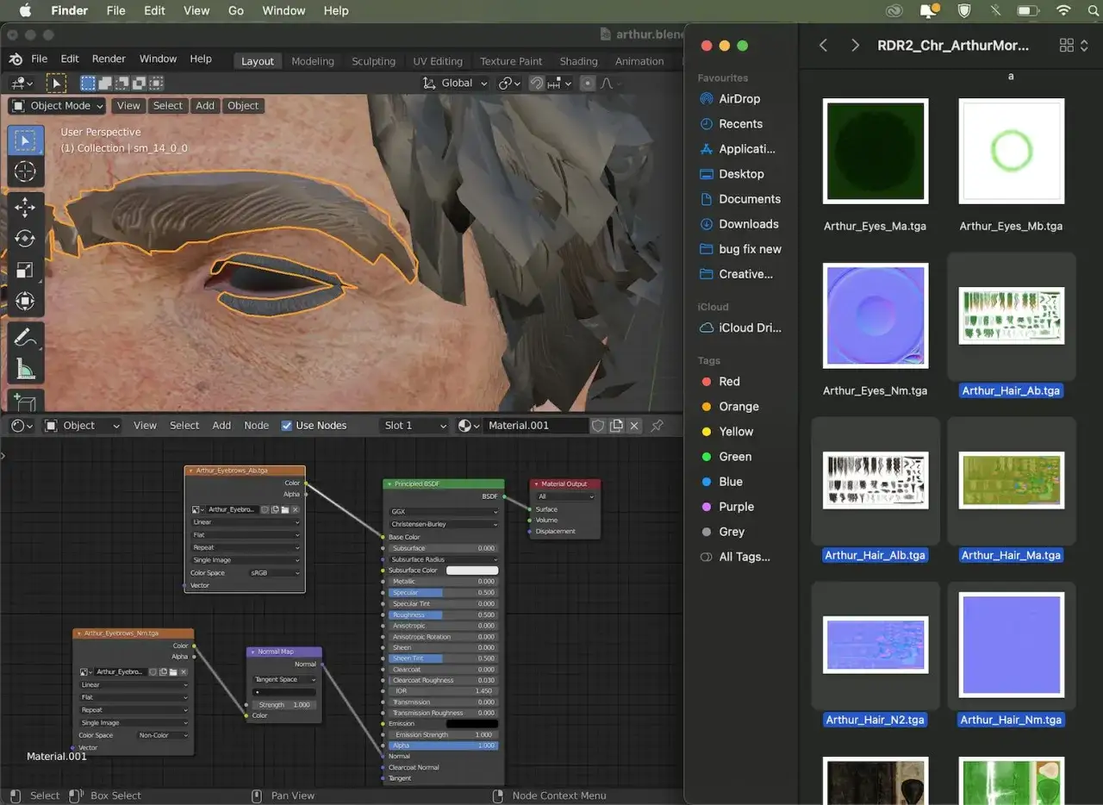
Task: Open the Object Mode dropdown
Action: tap(57, 106)
